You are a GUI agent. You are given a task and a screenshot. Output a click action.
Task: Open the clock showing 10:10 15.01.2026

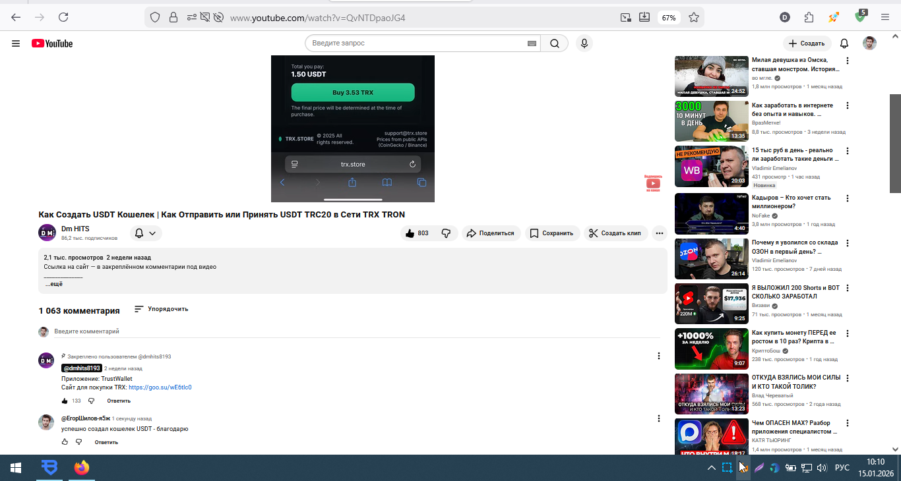pos(876,468)
